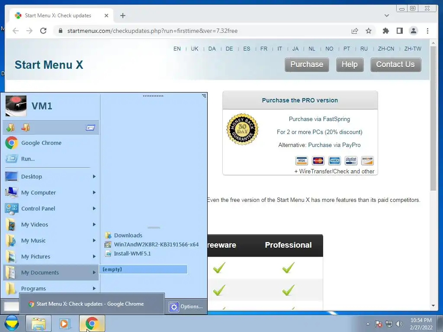The image size is (443, 332).
Task: Click the page vertical scrollbar thumb
Action: pyautogui.click(x=433, y=118)
